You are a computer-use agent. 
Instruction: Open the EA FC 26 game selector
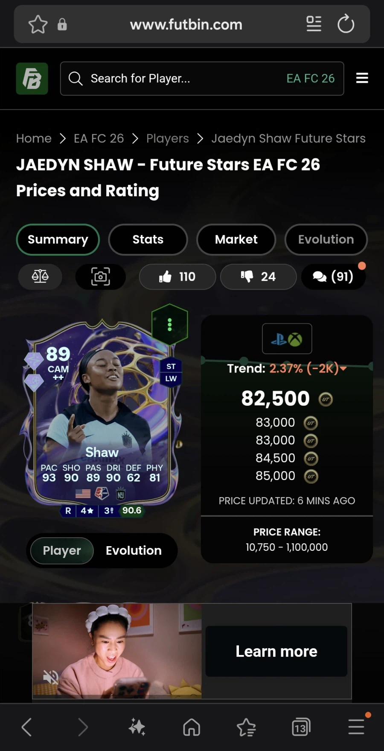[310, 79]
